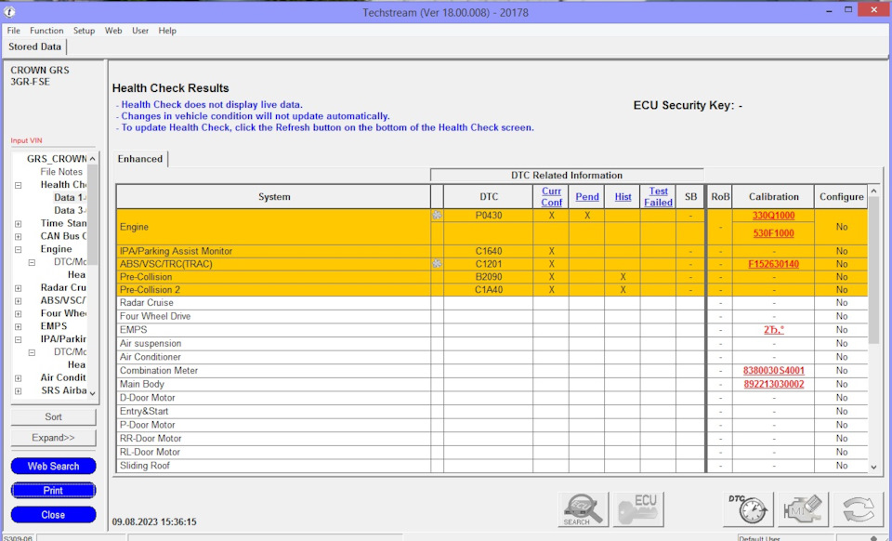Screen dimensions: 892x541
Task: Click down arrow of results table scrollbar
Action: (874, 467)
